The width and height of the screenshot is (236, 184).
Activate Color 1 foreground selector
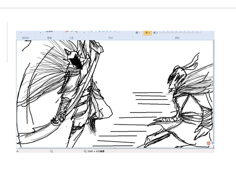147,33
